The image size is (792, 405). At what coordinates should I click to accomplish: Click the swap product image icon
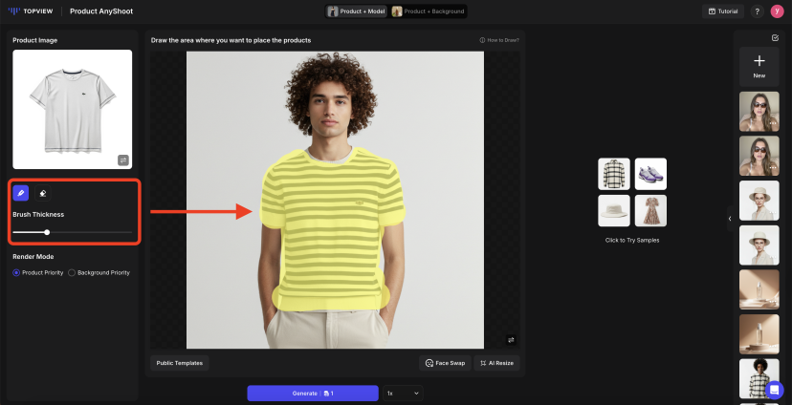coord(123,160)
